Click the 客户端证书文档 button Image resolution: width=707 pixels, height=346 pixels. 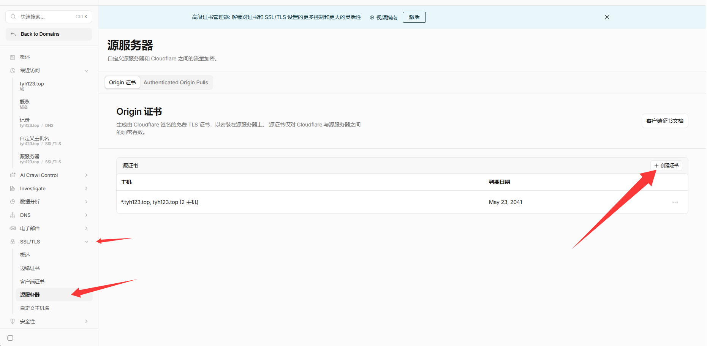(665, 121)
